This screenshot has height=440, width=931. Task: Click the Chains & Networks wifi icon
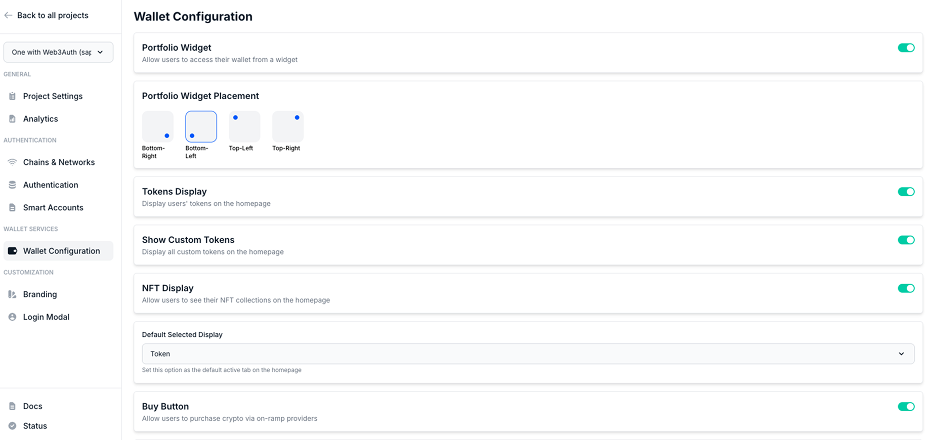[13, 162]
